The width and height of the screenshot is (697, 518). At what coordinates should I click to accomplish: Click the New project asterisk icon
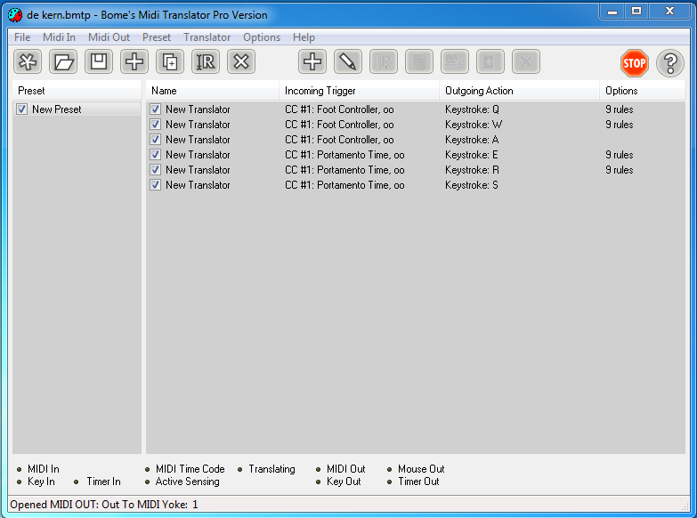point(28,61)
